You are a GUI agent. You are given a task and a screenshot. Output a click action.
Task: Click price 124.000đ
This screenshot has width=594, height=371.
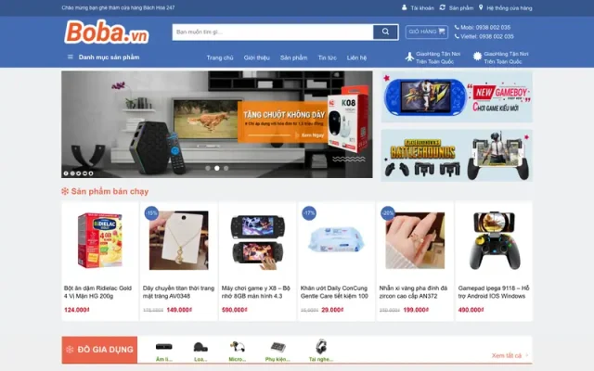(x=77, y=310)
